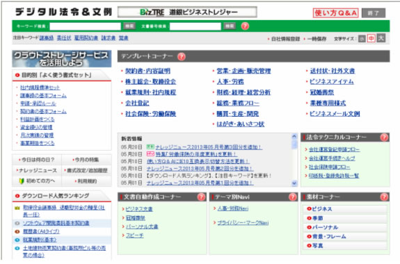The width and height of the screenshot is (400, 264).
Task: Open the search help question mark icon
Action: [x=245, y=26]
